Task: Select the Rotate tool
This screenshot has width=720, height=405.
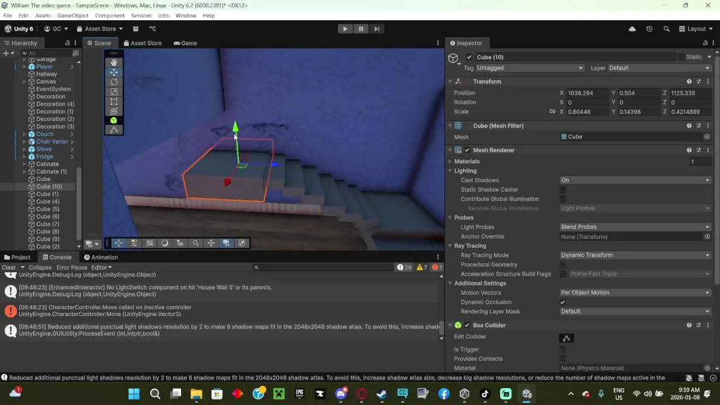Action: pyautogui.click(x=114, y=82)
